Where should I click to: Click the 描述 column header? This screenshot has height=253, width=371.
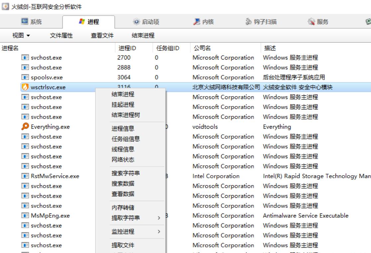(x=270, y=48)
